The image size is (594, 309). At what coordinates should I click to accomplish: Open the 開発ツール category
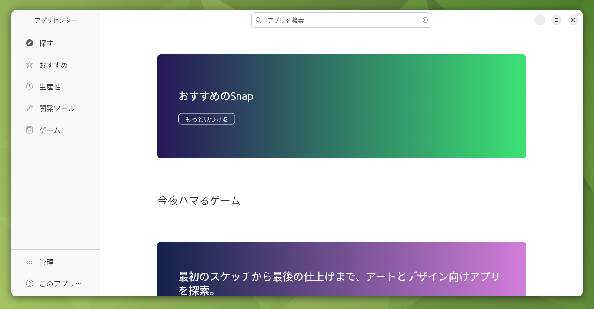(x=56, y=108)
